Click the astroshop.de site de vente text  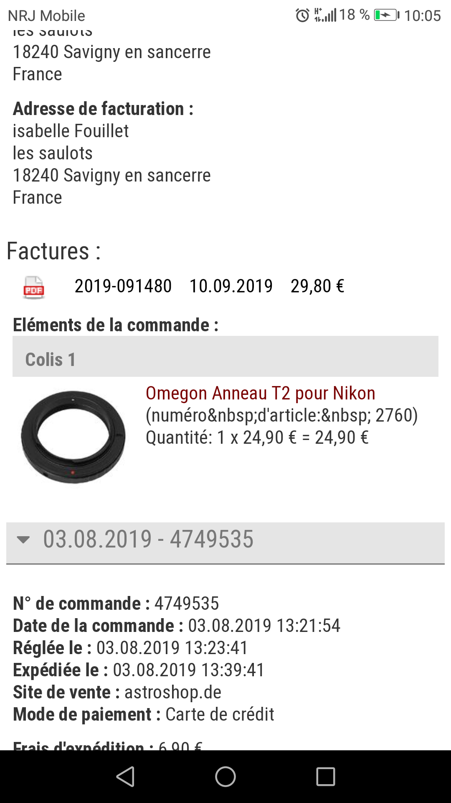click(173, 692)
